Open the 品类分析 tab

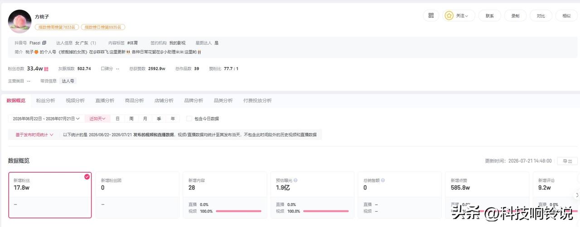223,100
